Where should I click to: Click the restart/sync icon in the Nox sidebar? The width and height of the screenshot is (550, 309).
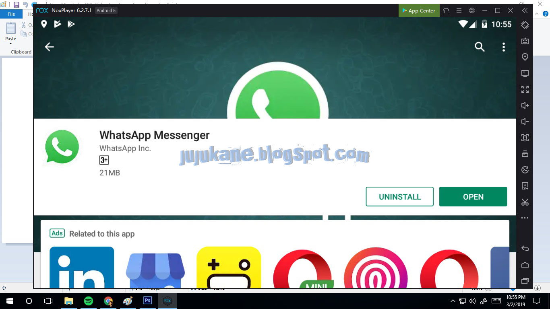(x=525, y=170)
